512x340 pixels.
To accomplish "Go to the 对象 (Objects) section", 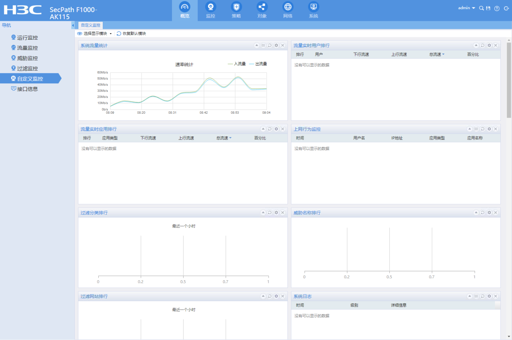I will 262,7.
